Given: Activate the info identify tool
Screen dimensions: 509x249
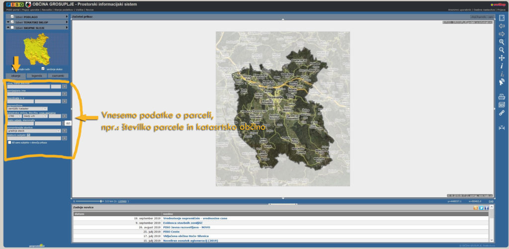Looking at the screenshot, I should 502,66.
